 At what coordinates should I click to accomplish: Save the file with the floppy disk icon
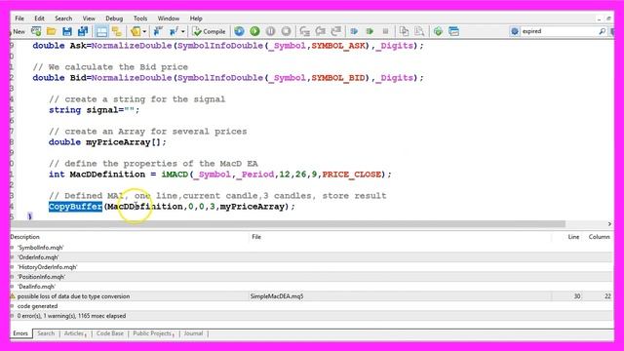coord(67,31)
